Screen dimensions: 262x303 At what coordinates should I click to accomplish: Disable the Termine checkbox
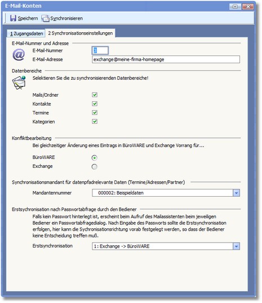coord(95,112)
